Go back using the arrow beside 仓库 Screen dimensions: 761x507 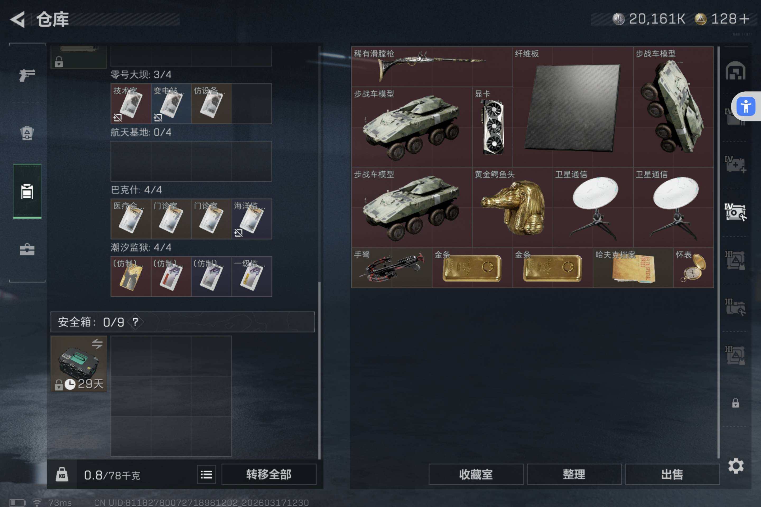click(x=18, y=19)
